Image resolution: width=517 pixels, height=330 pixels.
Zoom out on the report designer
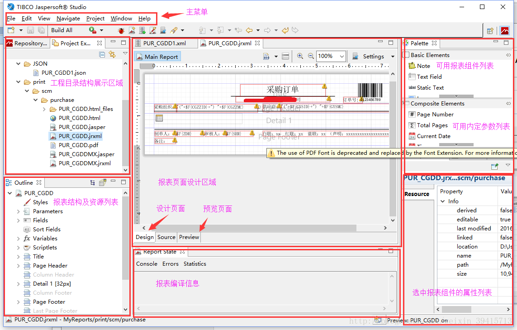311,56
